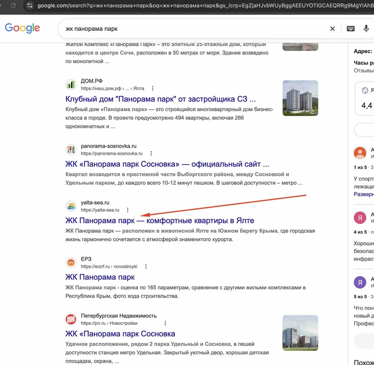The image size is (374, 365).
Task: Focus the browser address bar URL
Action: coord(205,6)
